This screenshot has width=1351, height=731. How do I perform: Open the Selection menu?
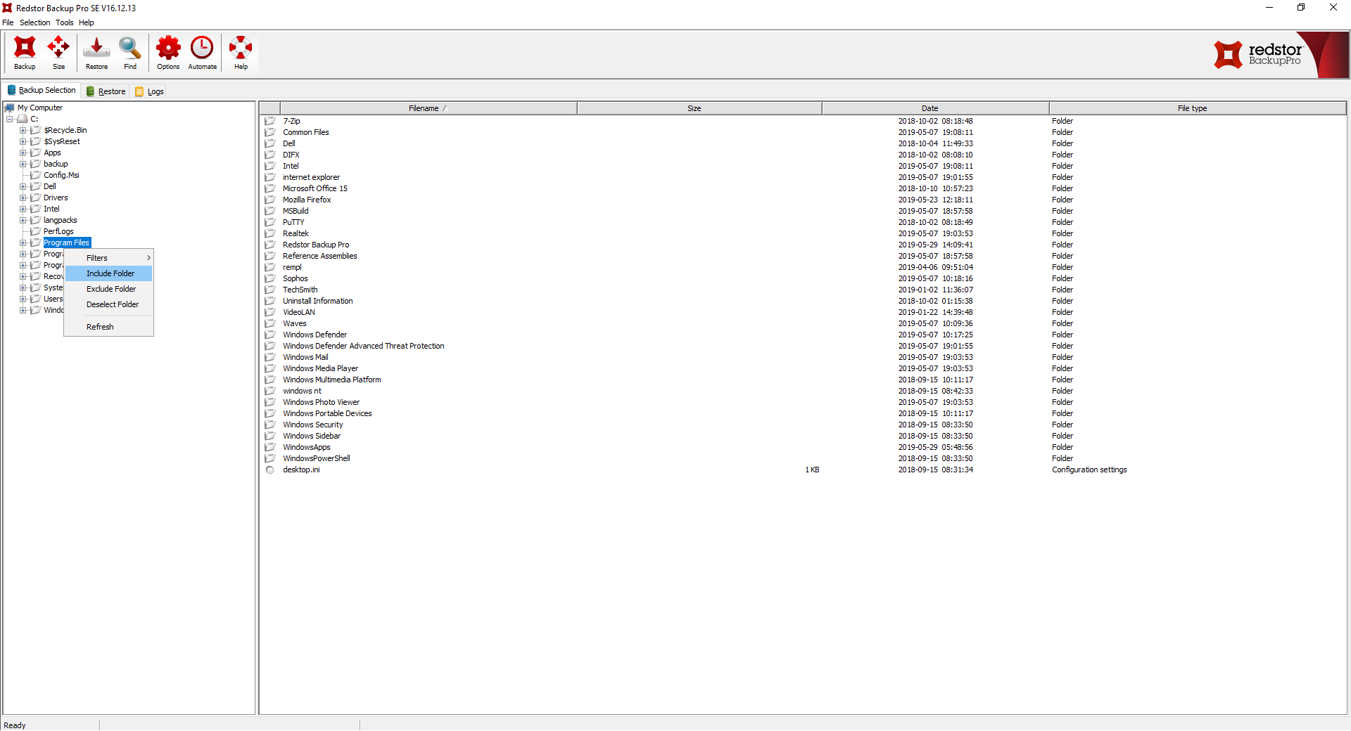34,22
